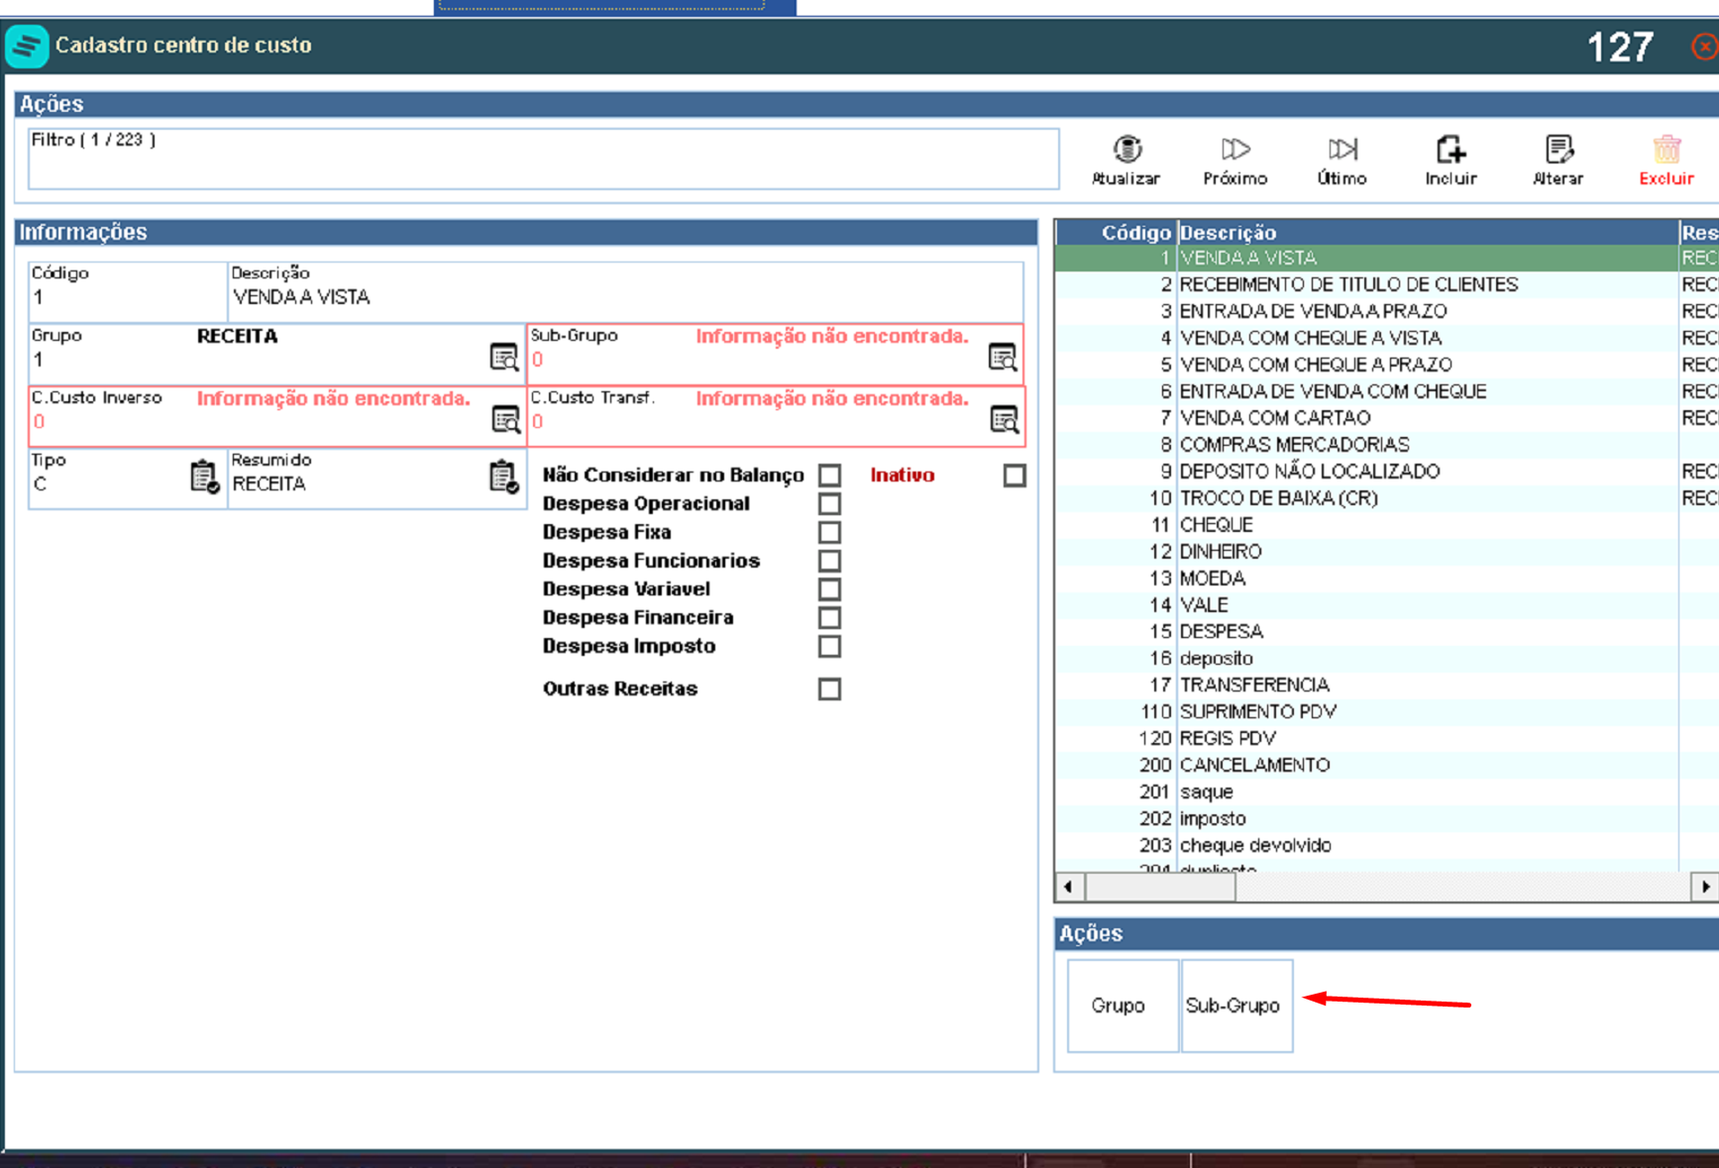
Task: Click the Incluir add record icon
Action: tap(1450, 150)
